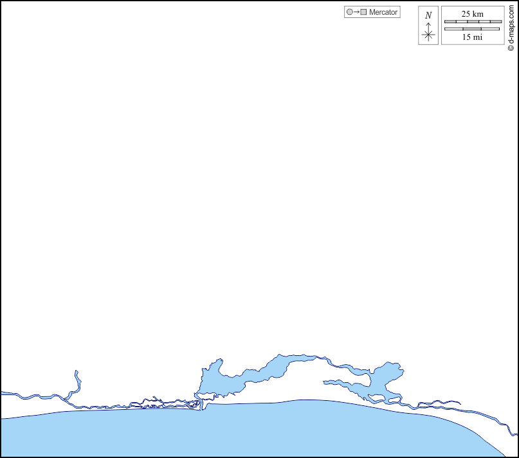Click the N letter above compass
The image size is (519, 458).
pyautogui.click(x=428, y=15)
